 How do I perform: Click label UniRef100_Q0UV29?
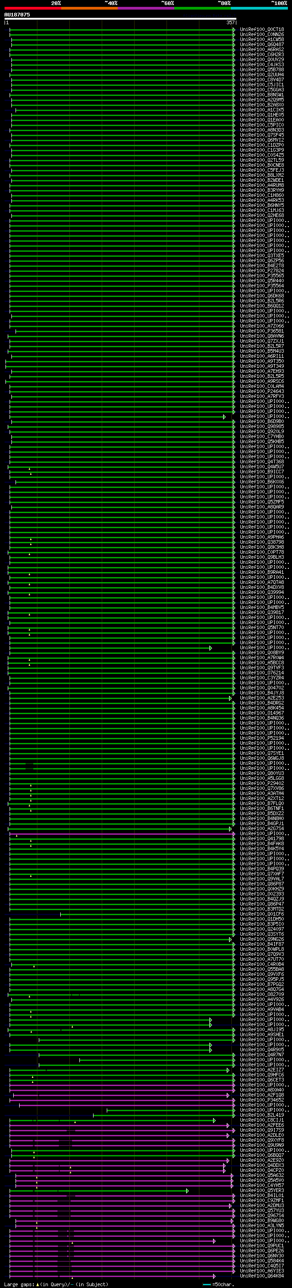pyautogui.click(x=262, y=59)
